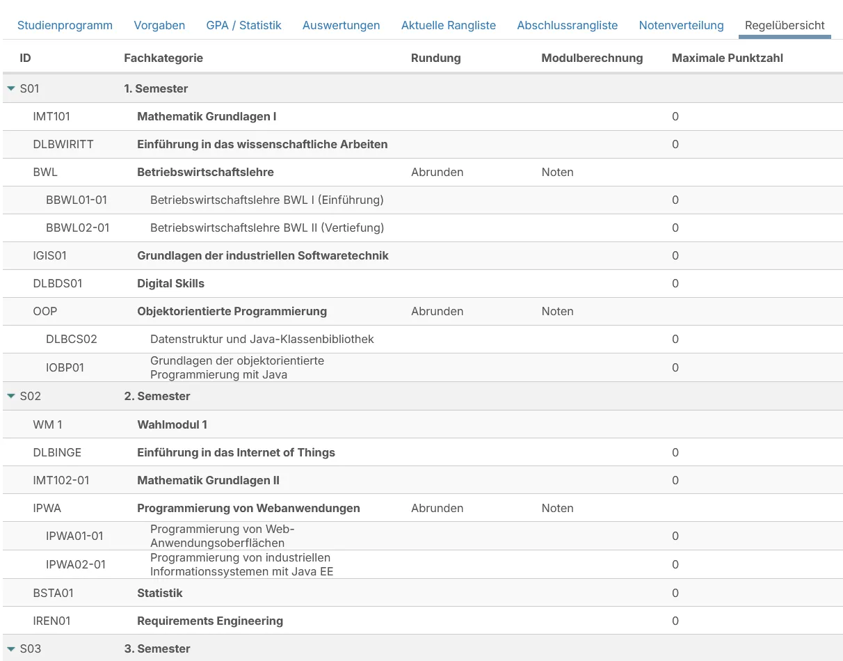Select Grundlagen der industriellen Softwaretechnik
Screen dimensions: 843x661
(263, 255)
